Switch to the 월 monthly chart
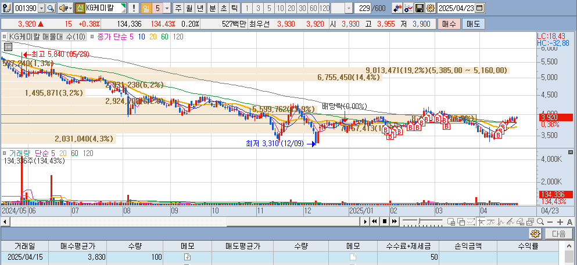 (189, 8)
